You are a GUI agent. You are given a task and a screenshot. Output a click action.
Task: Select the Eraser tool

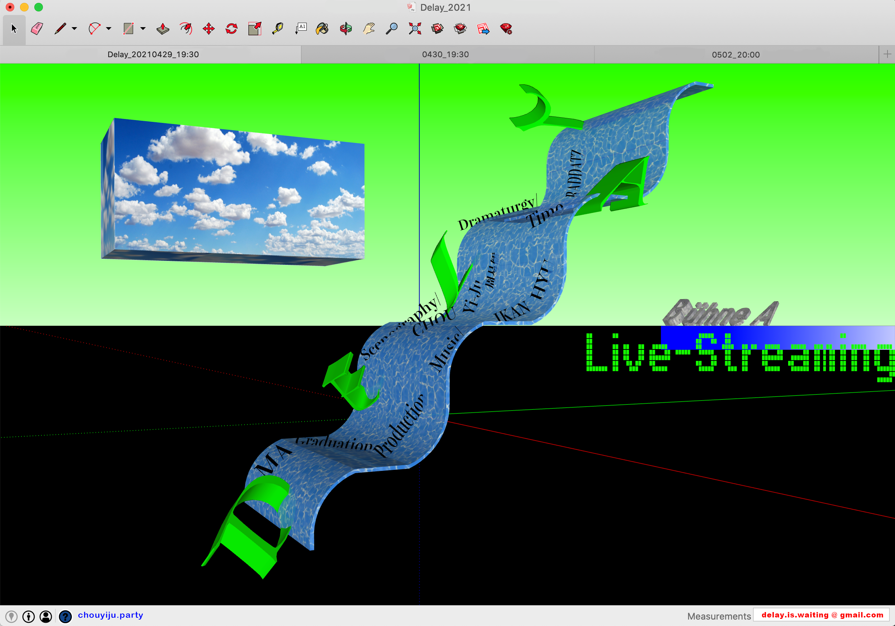(37, 29)
